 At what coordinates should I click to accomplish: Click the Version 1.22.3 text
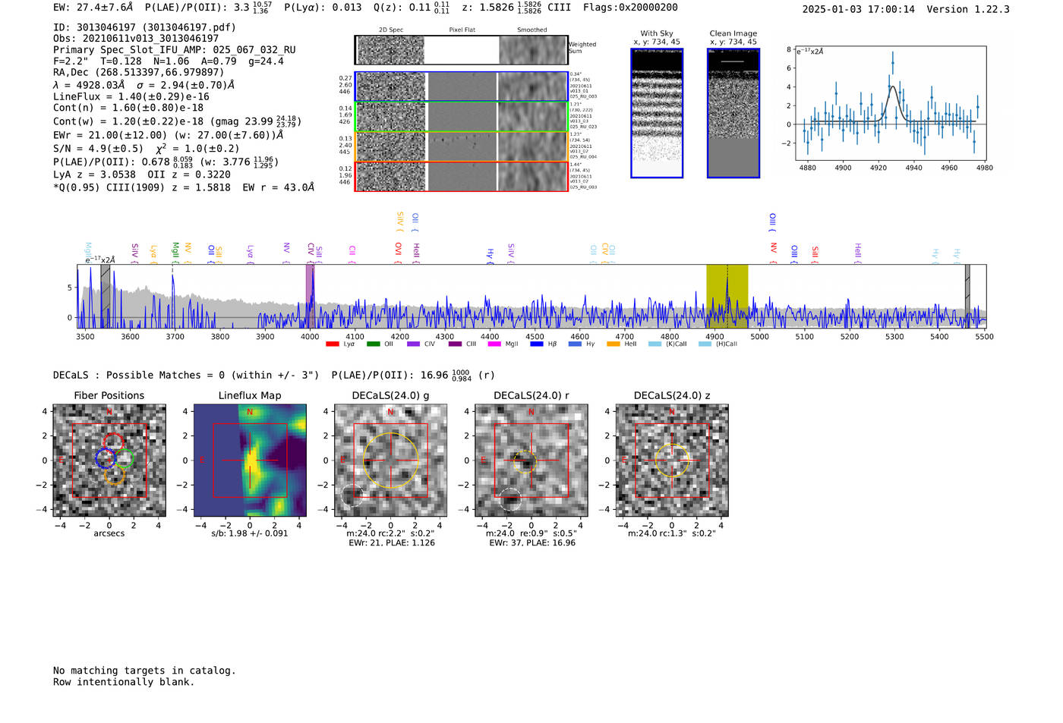coord(968,9)
